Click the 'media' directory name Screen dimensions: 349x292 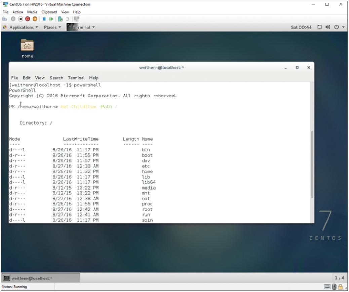(149, 188)
